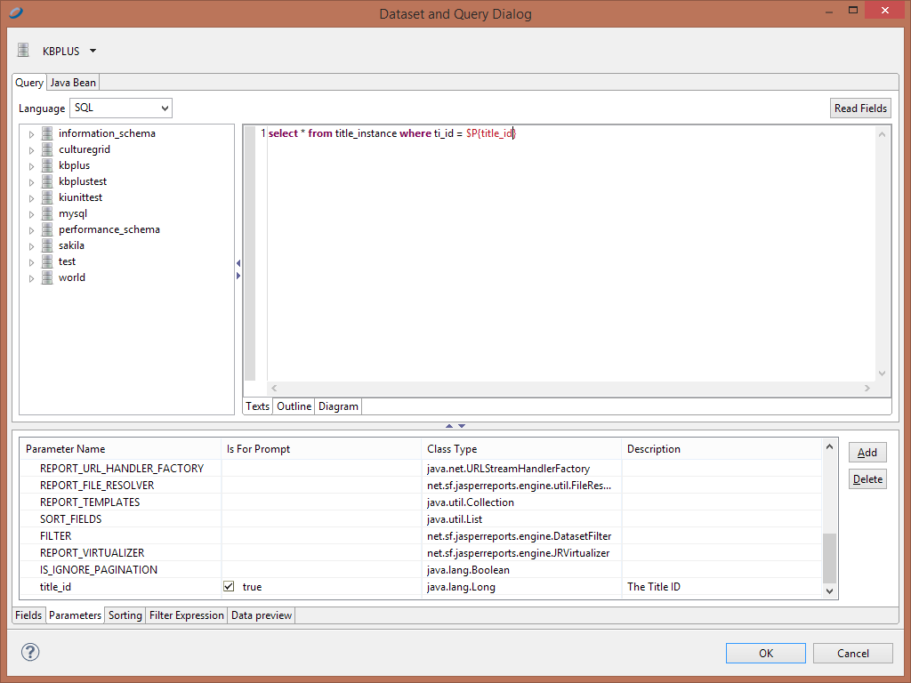This screenshot has height=683, width=911.
Task: Expand the culturegrid tree node
Action: coord(31,149)
